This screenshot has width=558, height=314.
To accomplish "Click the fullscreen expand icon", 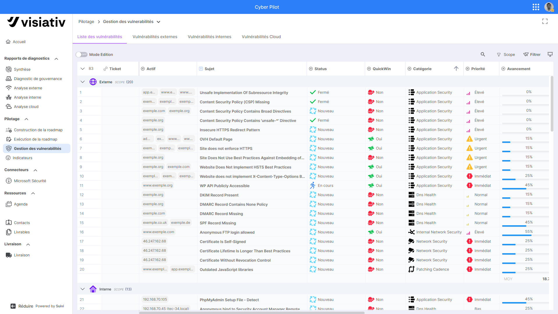I will tap(545, 22).
